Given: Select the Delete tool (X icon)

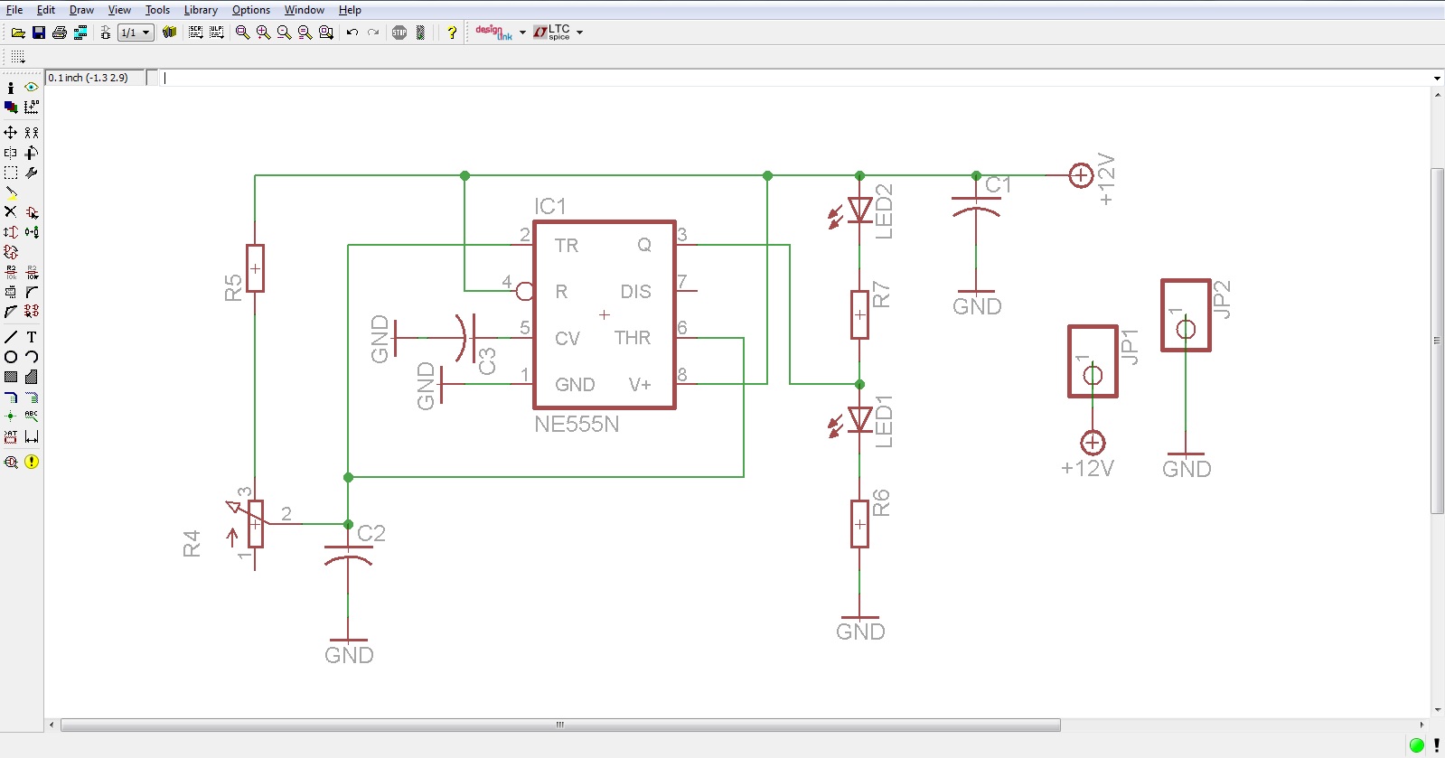Looking at the screenshot, I should click(x=11, y=211).
